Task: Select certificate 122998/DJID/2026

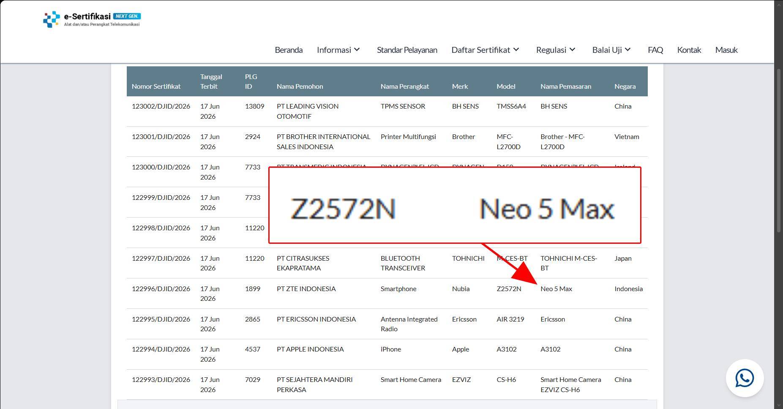Action: (161, 228)
